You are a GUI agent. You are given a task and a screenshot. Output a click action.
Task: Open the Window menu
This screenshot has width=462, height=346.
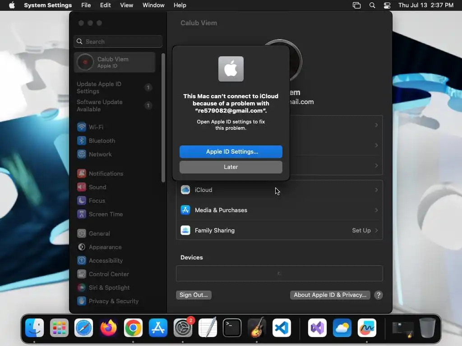[x=153, y=5]
